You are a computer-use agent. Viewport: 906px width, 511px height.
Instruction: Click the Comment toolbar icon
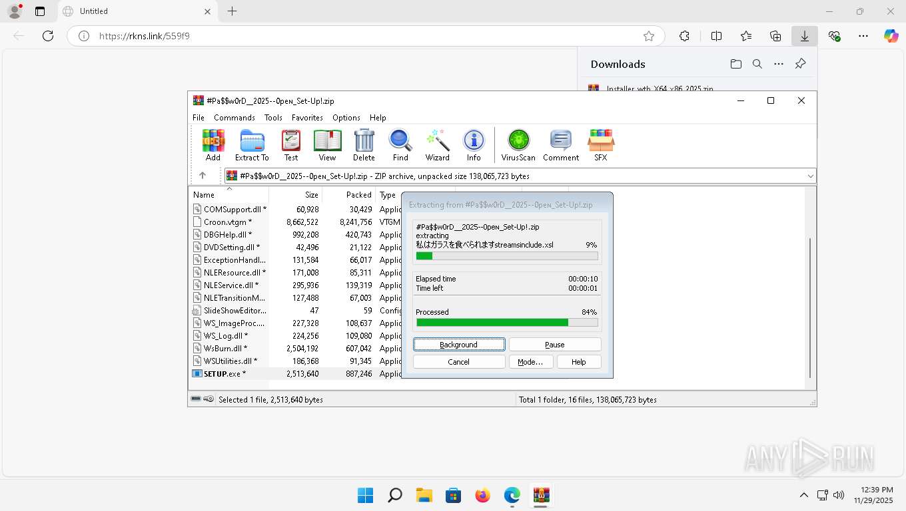click(x=561, y=145)
